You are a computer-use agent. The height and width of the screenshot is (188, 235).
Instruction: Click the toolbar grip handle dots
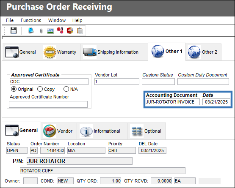pos(4,31)
